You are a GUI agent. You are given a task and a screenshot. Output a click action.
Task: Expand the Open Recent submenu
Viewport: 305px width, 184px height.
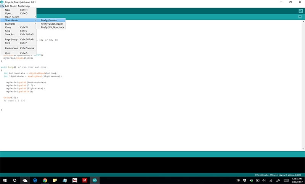click(18, 17)
